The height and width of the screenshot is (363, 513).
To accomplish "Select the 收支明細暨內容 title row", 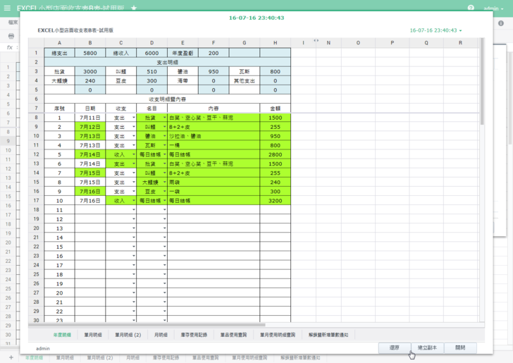I will click(167, 99).
